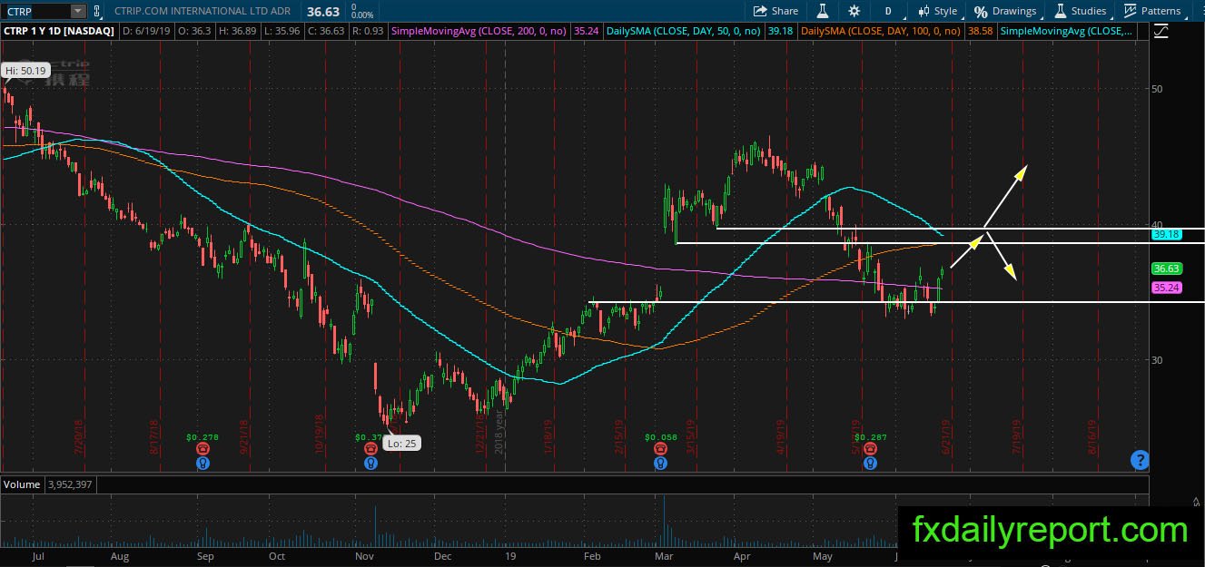Image resolution: width=1205 pixels, height=567 pixels.
Task: Open the D aggregation period selector
Action: point(888,11)
